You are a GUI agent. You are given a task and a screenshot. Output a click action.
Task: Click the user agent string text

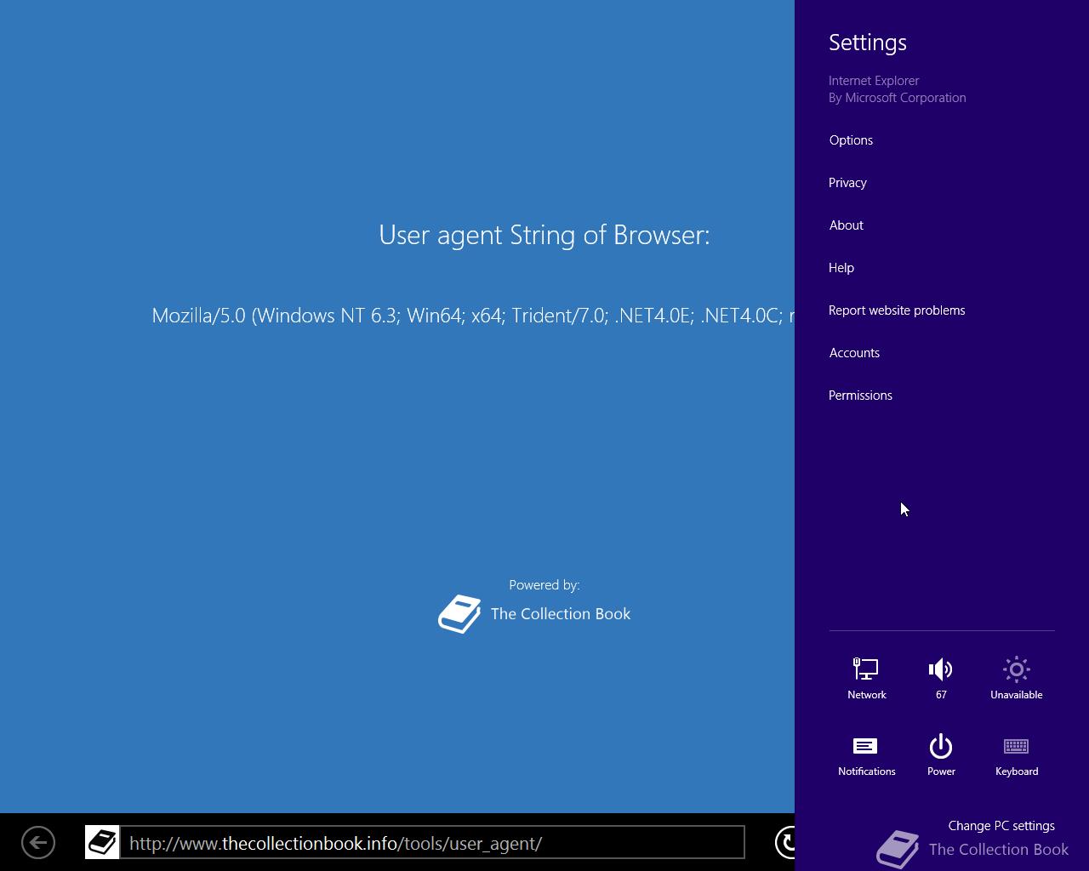(x=473, y=316)
